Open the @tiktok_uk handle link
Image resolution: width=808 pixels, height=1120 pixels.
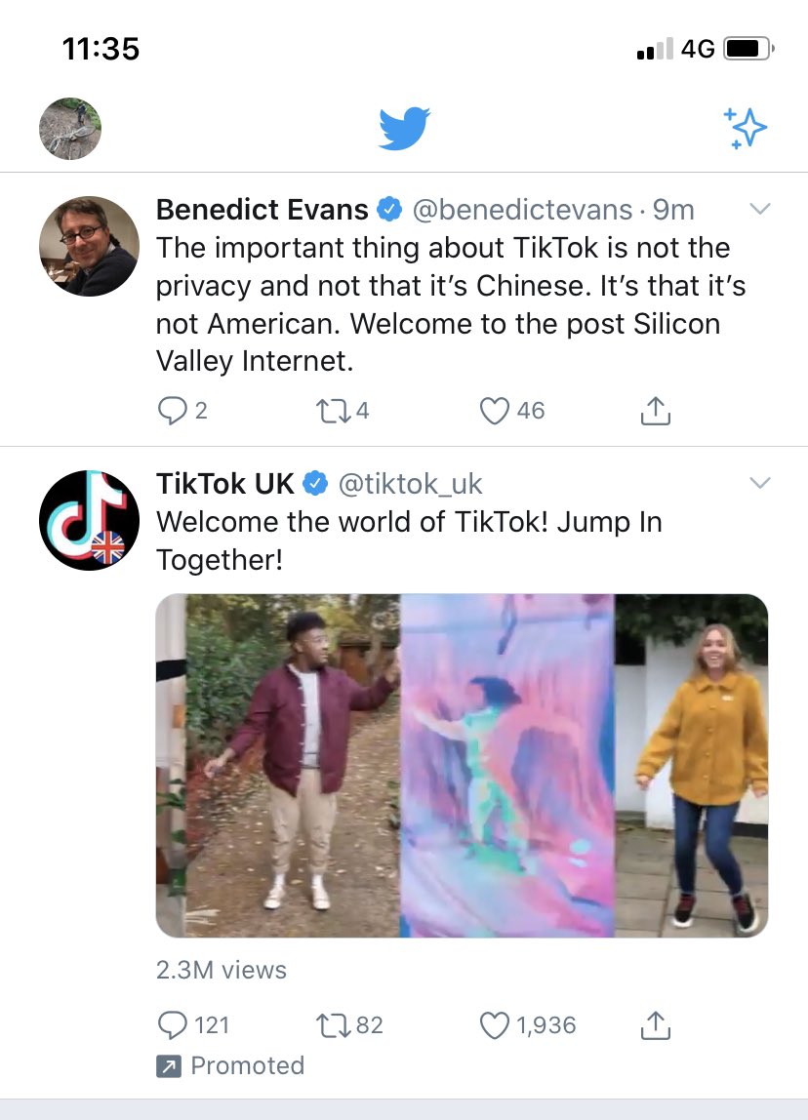(410, 484)
